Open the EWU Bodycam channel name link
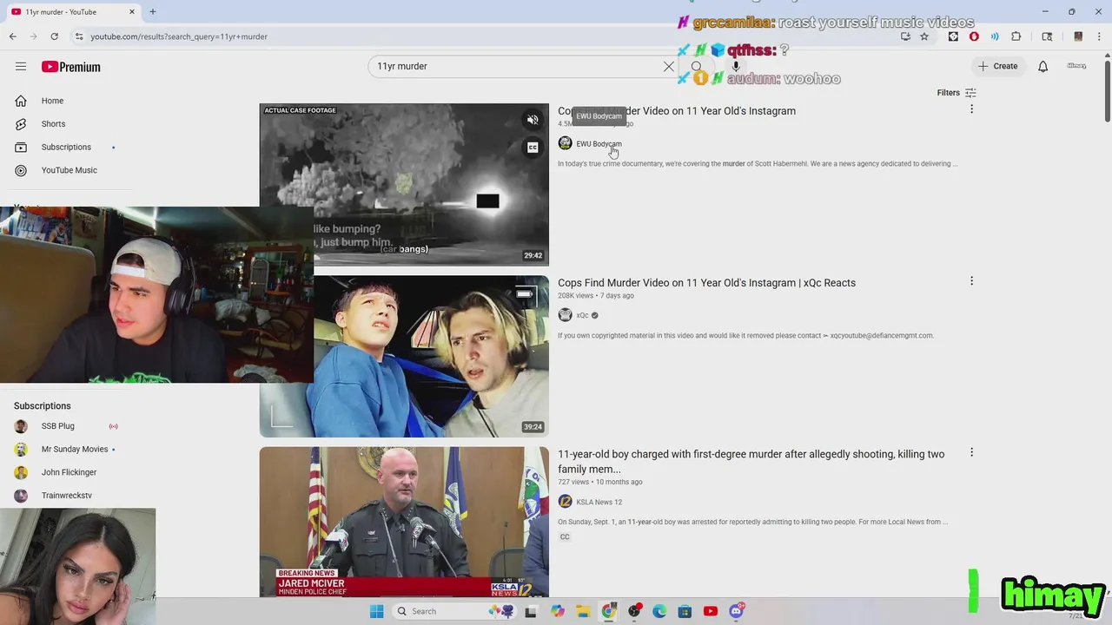 click(x=599, y=144)
